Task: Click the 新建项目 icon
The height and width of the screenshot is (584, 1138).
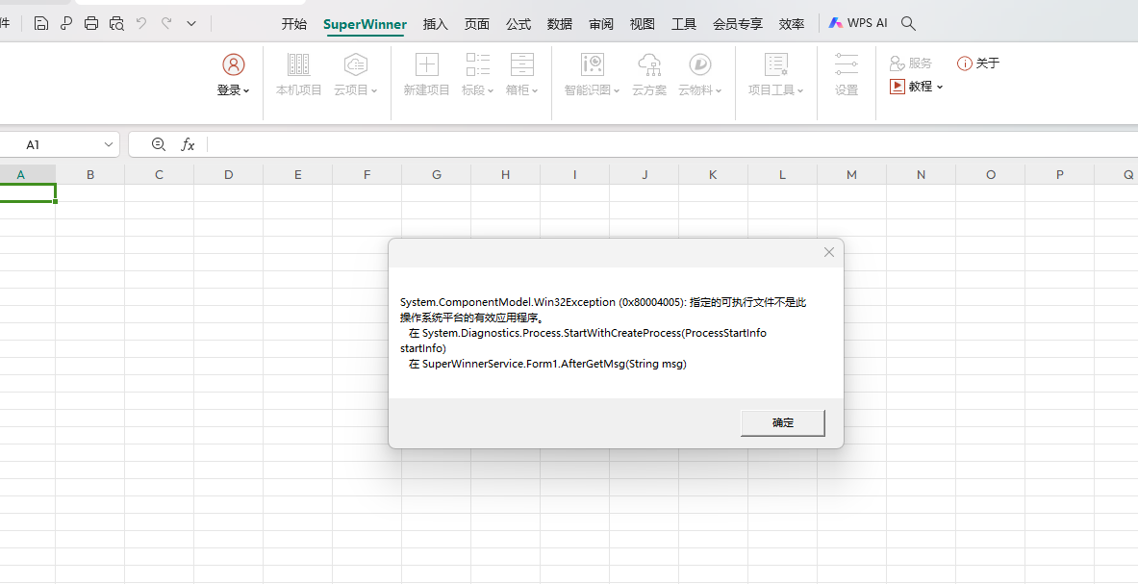Action: click(x=427, y=64)
